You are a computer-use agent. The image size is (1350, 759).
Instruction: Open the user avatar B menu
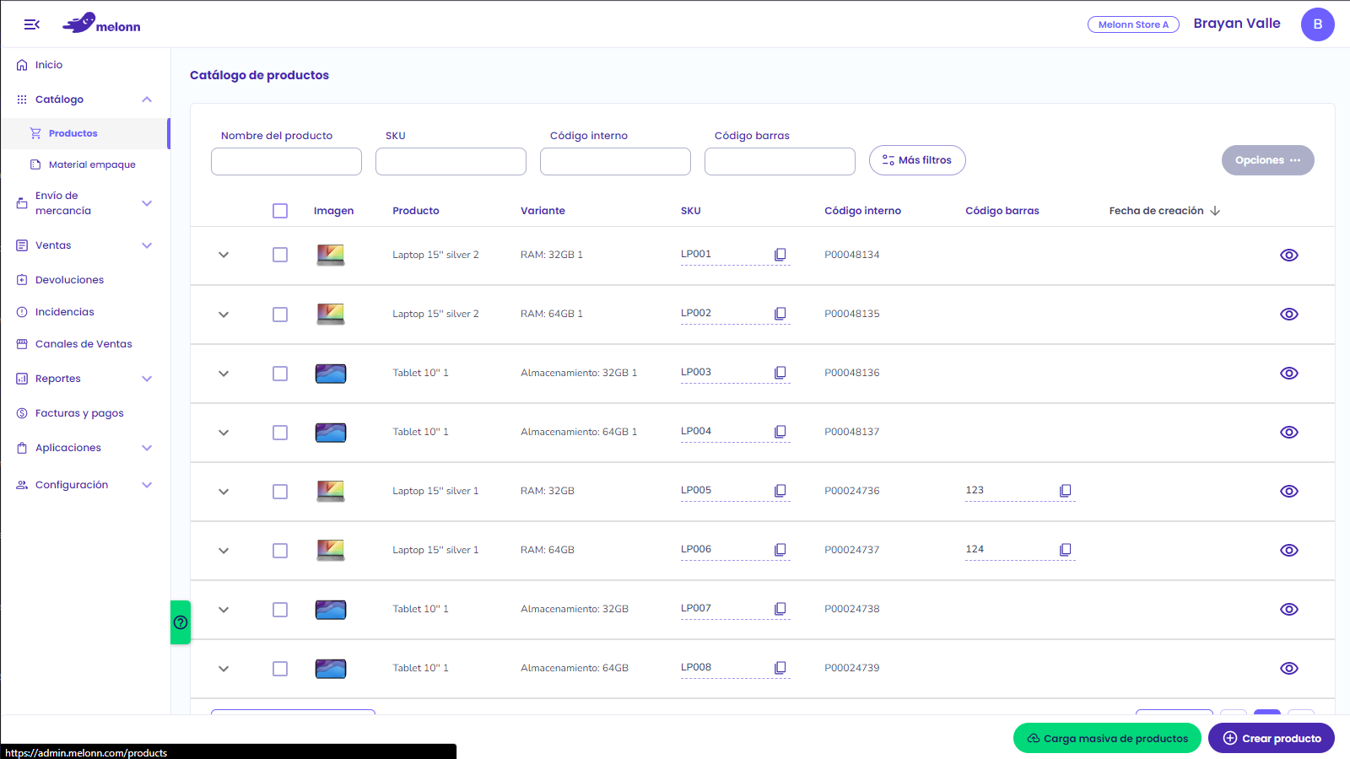(1317, 24)
